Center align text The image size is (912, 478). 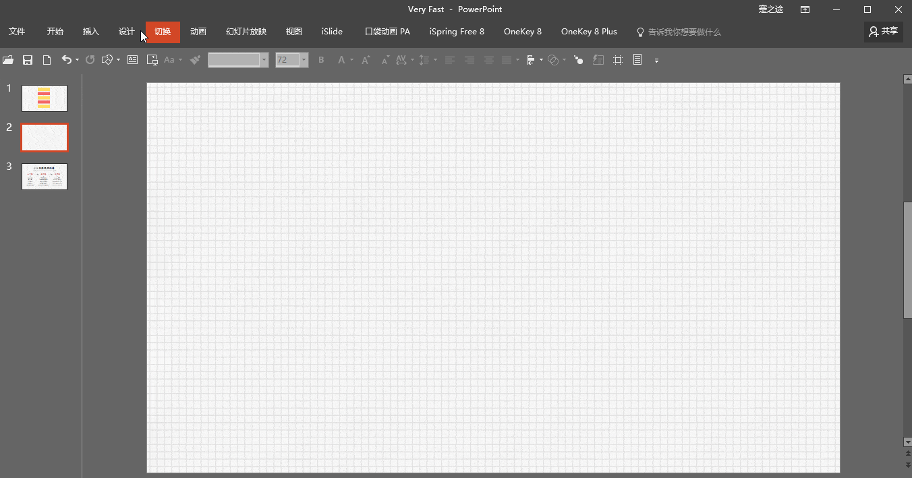(489, 60)
